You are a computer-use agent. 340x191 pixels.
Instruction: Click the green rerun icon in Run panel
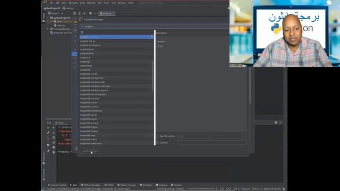pyautogui.click(x=48, y=128)
